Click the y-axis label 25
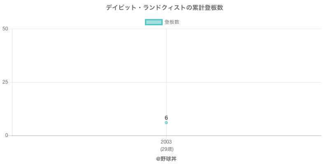Image resolution: width=329 pixels, height=164 pixels. coord(5,82)
